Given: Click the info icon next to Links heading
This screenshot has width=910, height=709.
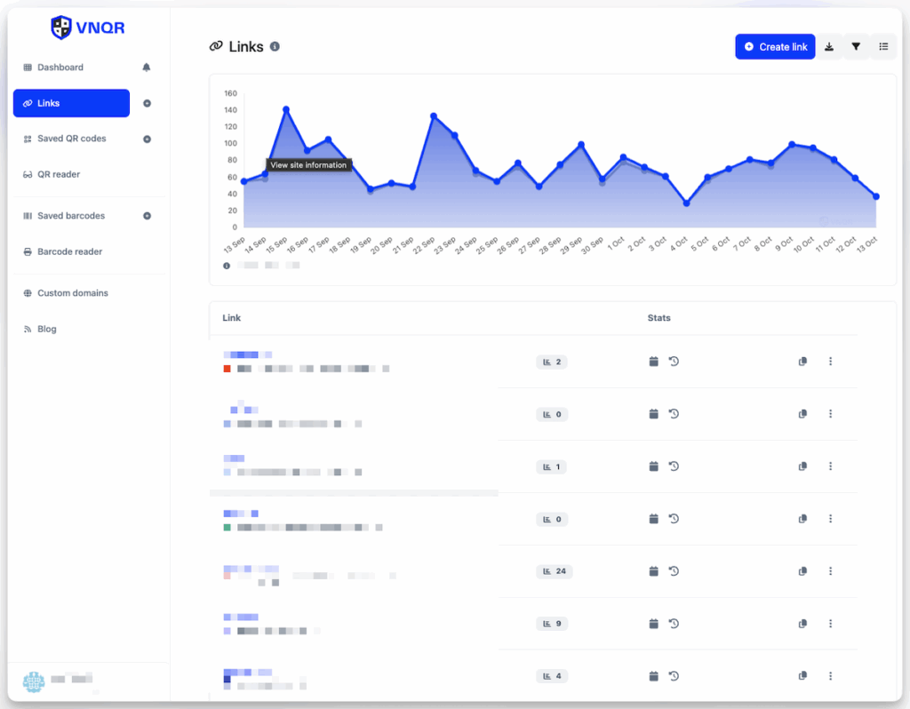Looking at the screenshot, I should (x=275, y=46).
